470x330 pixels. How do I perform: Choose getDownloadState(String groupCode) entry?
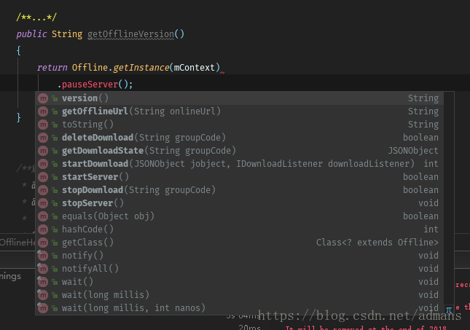click(x=239, y=151)
